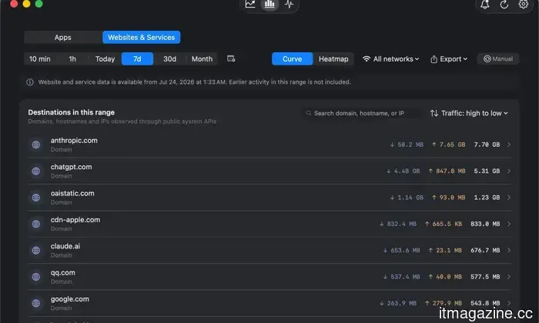The height and width of the screenshot is (323, 539).
Task: Expand anthropic.com row chevron
Action: tap(509, 145)
